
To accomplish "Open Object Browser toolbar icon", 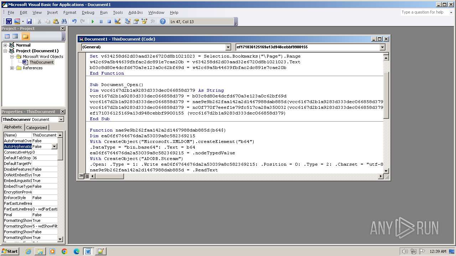I will (144, 21).
